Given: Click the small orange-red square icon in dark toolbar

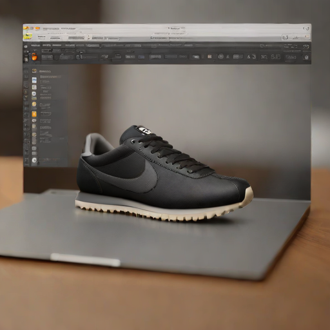Looking at the screenshot, I should [209, 57].
